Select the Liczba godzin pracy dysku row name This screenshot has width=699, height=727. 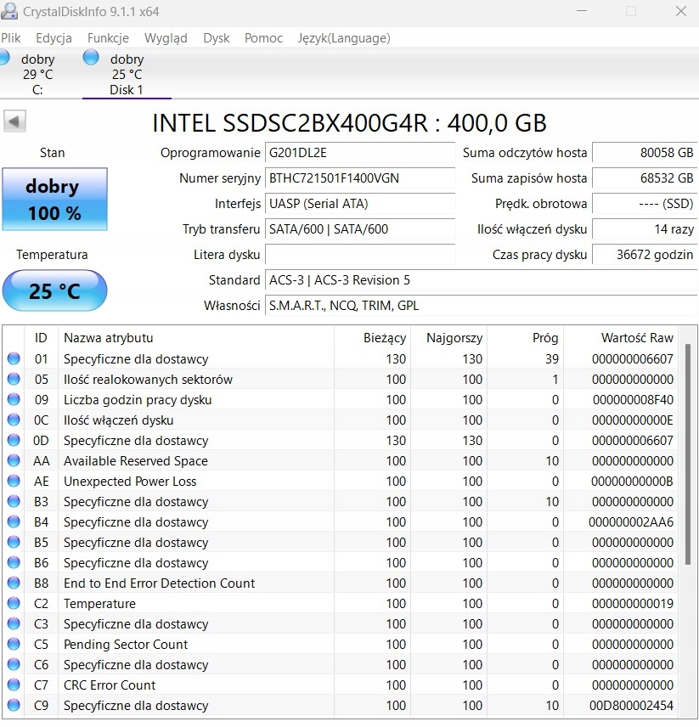(x=138, y=400)
